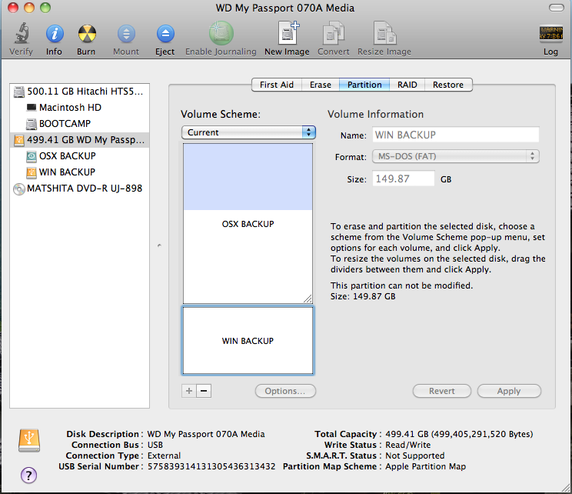
Task: Click the Options... button
Action: tap(285, 391)
